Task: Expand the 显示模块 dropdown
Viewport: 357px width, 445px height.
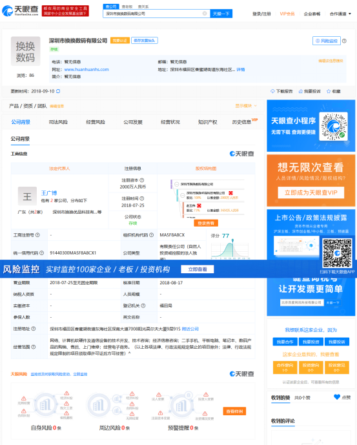Action: [x=246, y=106]
